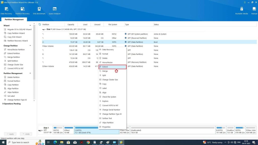Screen dimensions: 258x145
Task: Click Properties in the context menu
Action: tap(106, 127)
